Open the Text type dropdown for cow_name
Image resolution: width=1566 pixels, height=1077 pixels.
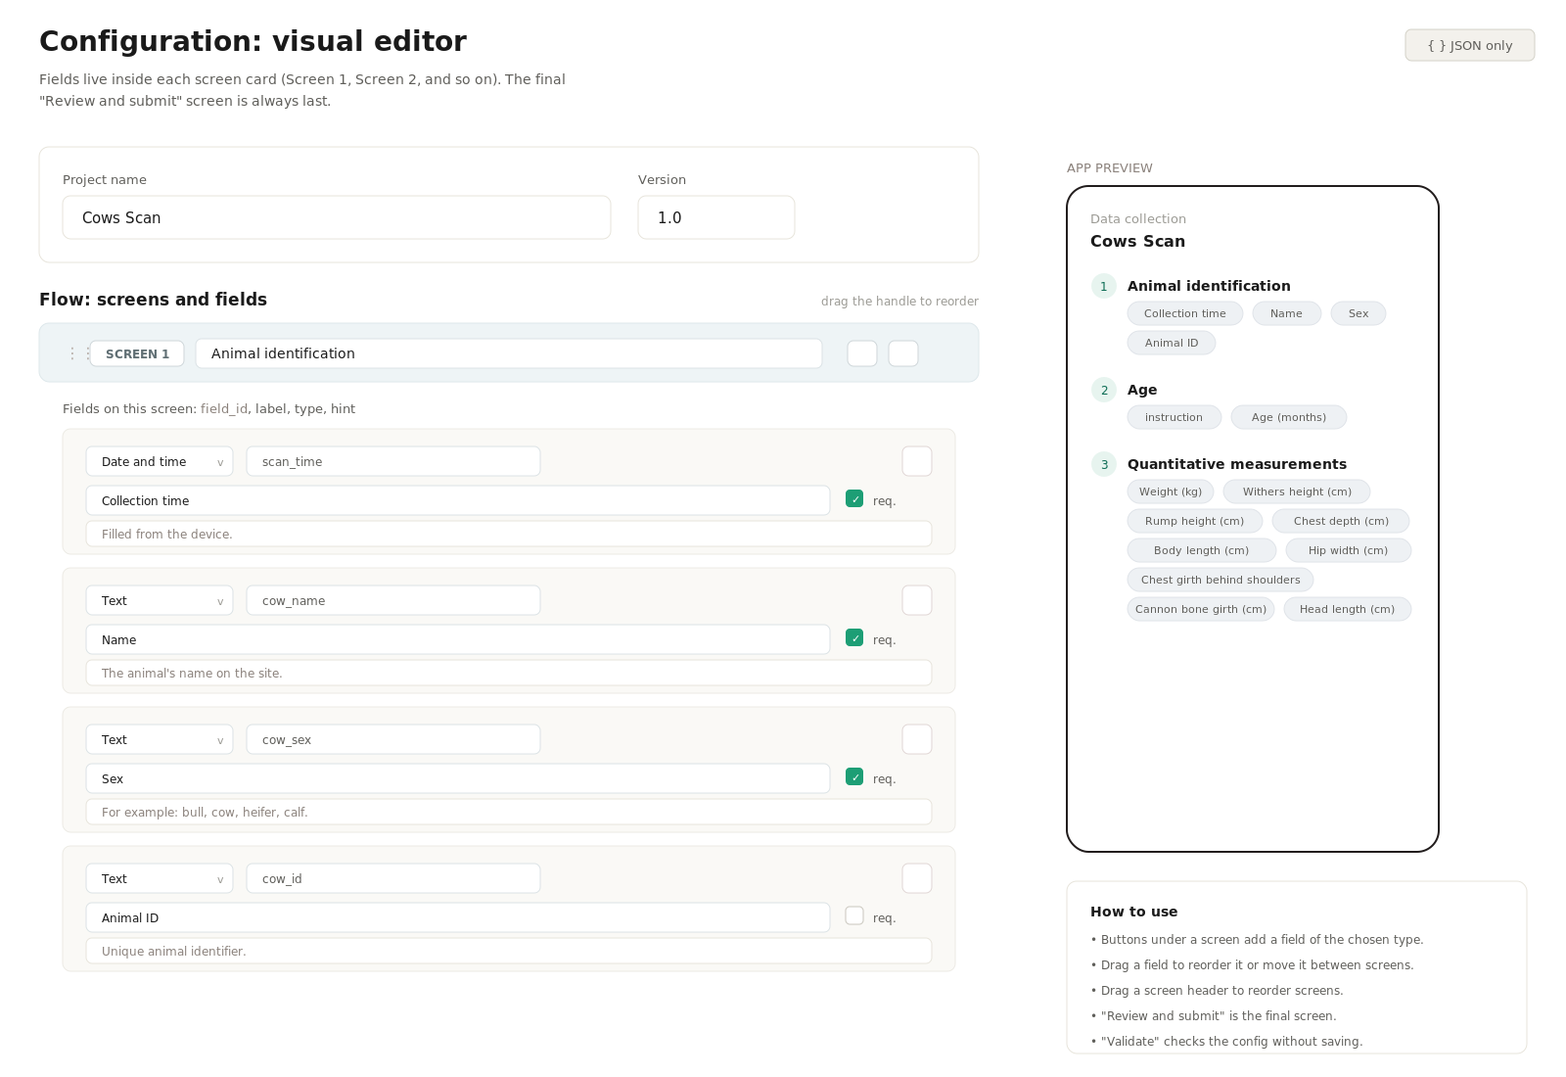(160, 600)
